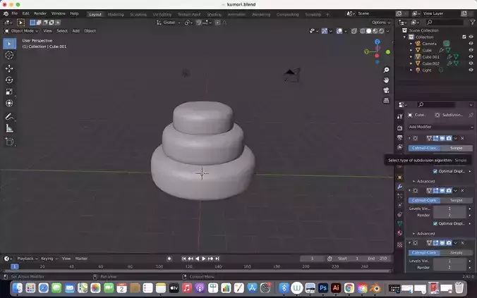
Task: Open the Texture properties checker tab
Action: [399, 244]
